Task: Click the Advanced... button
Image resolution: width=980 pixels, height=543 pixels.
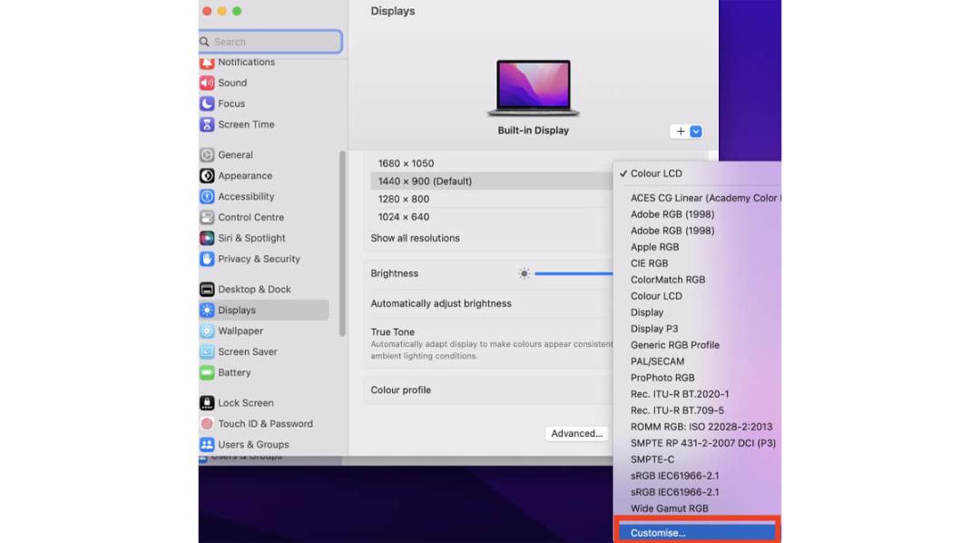Action: coord(577,433)
